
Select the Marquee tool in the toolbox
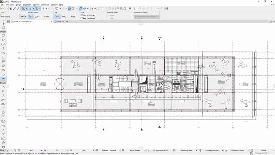(x=3, y=28)
